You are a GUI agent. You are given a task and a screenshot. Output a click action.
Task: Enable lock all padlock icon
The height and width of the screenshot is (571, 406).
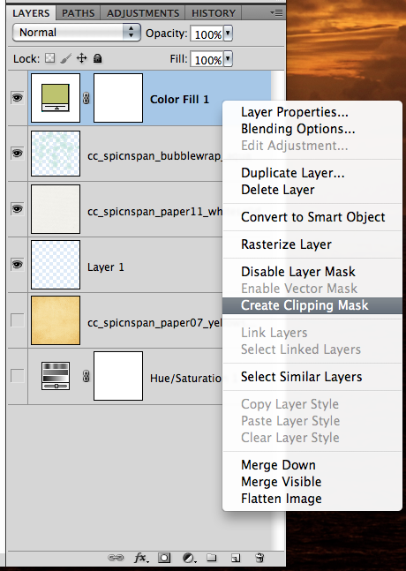[x=98, y=58]
